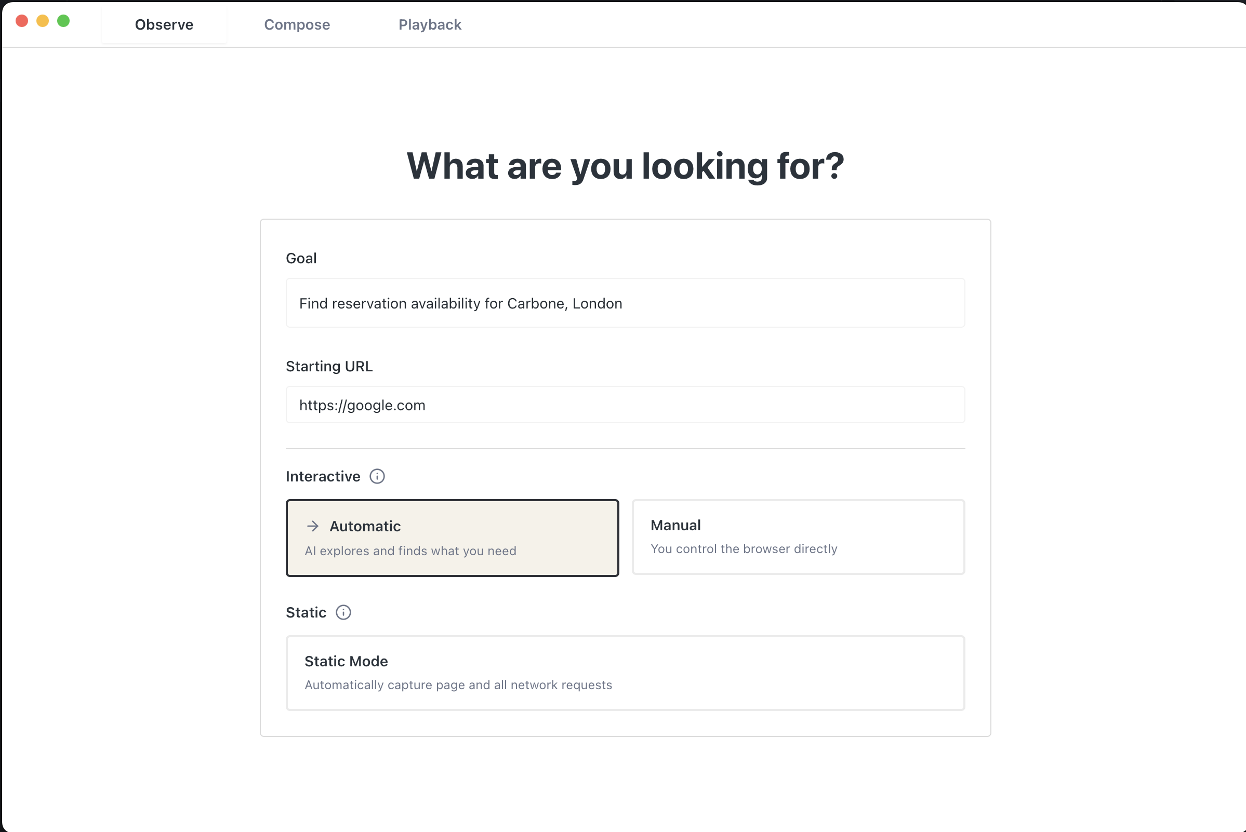Image resolution: width=1246 pixels, height=832 pixels.
Task: Select the Automatic AI exploration option
Action: pyautogui.click(x=452, y=537)
